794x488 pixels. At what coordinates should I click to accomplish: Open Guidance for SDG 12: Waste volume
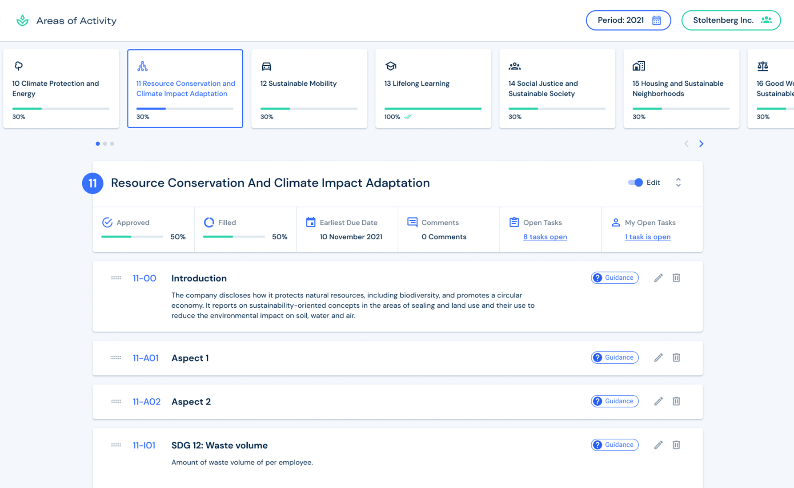pos(614,444)
